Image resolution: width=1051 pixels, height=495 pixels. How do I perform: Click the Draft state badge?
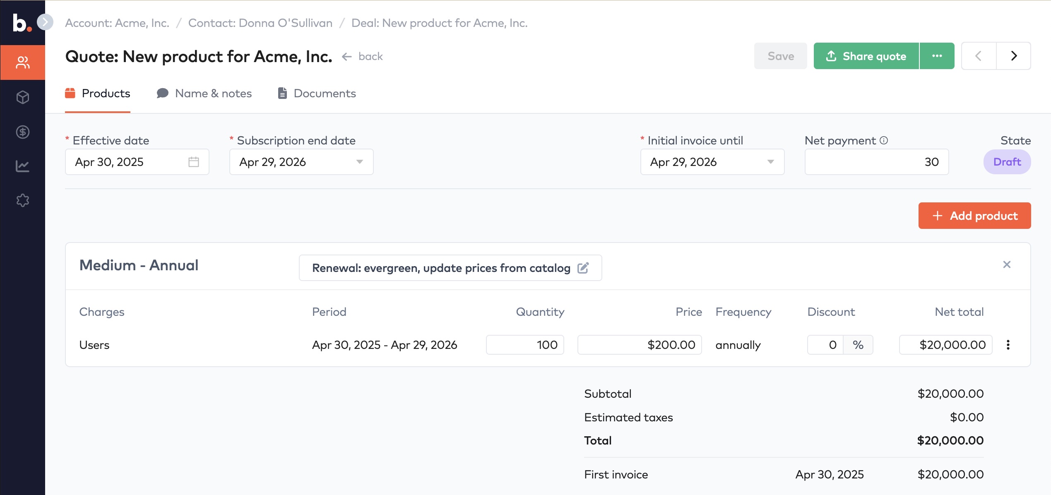[x=1007, y=162]
